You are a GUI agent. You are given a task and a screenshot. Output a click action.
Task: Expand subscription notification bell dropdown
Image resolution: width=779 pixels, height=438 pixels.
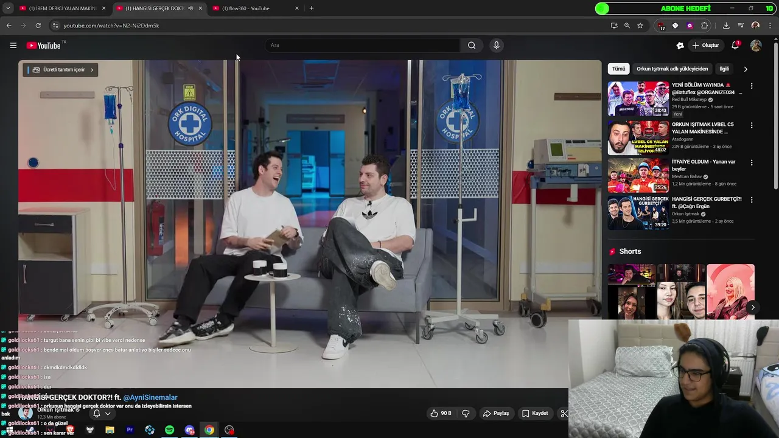(x=102, y=414)
